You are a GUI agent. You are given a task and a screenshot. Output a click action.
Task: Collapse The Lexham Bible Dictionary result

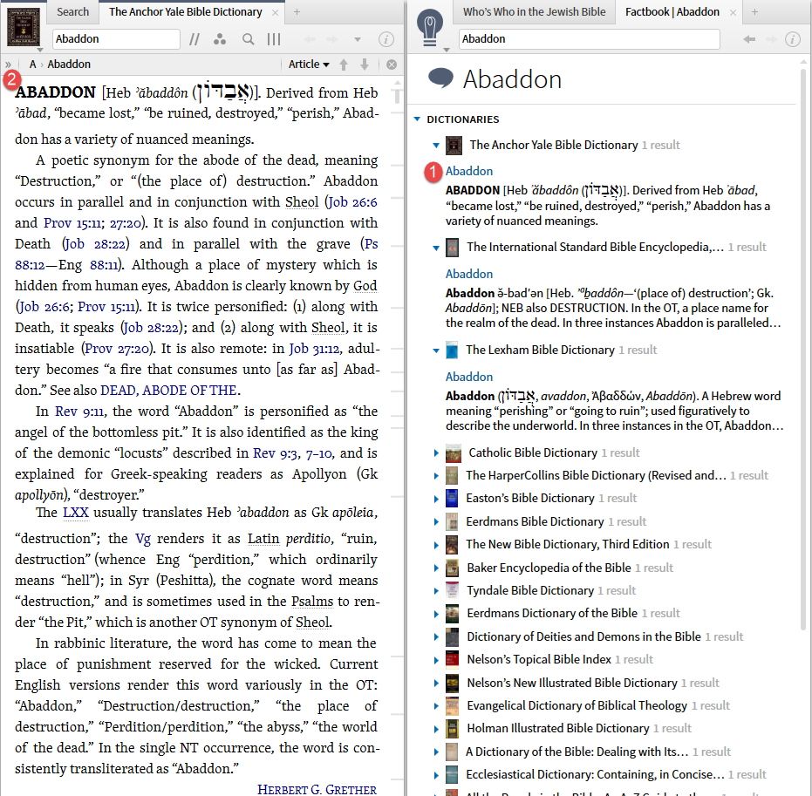click(x=436, y=350)
